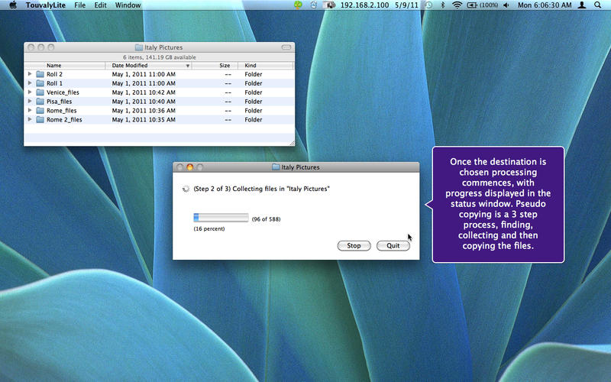This screenshot has height=382, width=611.
Task: Open Spotlight search magnifier
Action: pyautogui.click(x=597, y=5)
